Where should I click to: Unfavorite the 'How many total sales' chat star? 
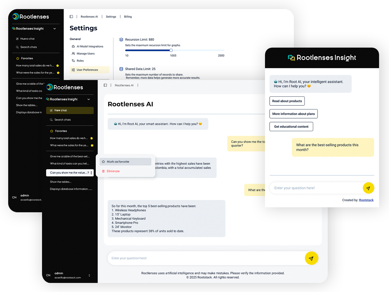tap(92, 138)
